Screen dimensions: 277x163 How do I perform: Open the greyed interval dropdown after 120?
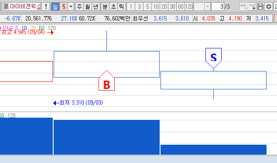click(207, 7)
